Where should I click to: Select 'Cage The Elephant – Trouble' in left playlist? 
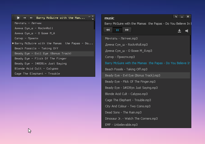click(53, 74)
